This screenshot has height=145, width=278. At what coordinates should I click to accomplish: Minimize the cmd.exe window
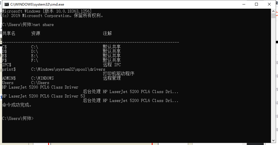[x=244, y=4]
